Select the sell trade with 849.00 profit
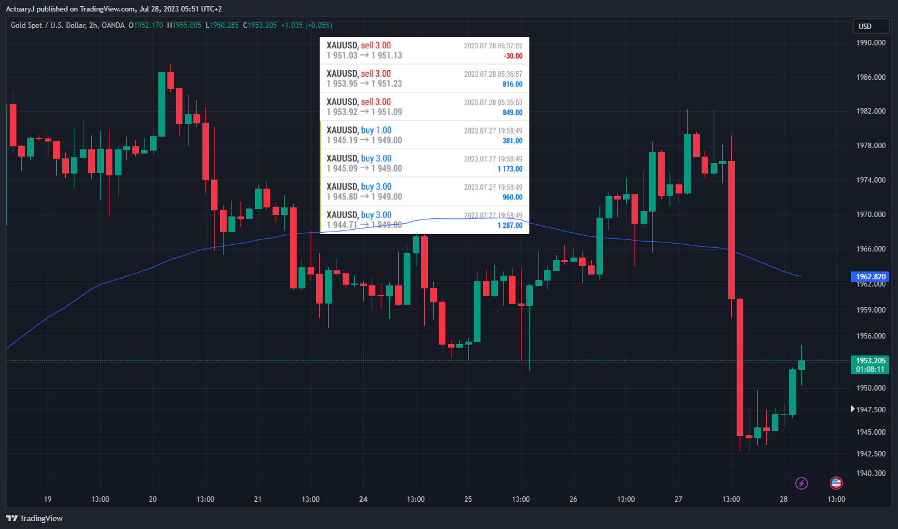 click(424, 106)
